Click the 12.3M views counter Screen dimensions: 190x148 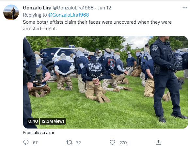pyautogui.click(x=53, y=121)
